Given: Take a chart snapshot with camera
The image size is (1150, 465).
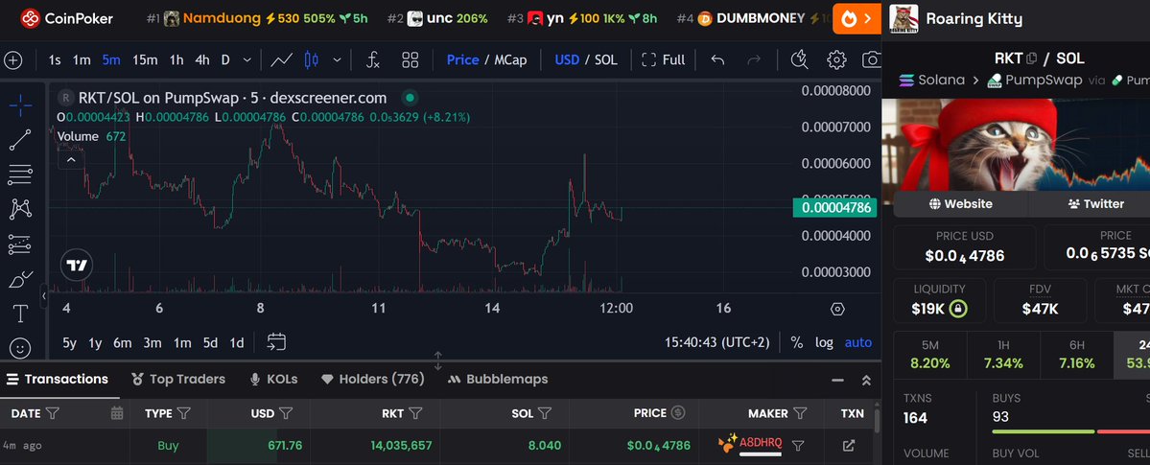Looking at the screenshot, I should (871, 60).
